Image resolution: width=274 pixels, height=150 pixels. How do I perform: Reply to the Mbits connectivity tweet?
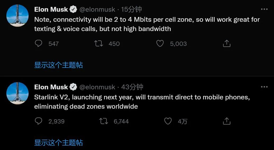click(38, 43)
